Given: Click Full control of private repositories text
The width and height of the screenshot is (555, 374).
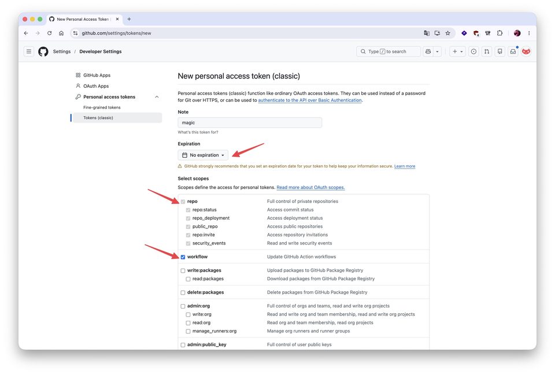Looking at the screenshot, I should [302, 201].
